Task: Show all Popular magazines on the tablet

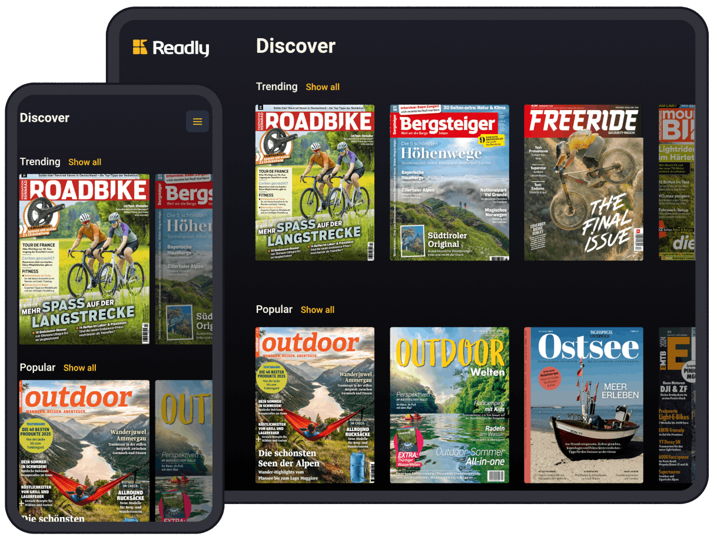Action: 317,310
